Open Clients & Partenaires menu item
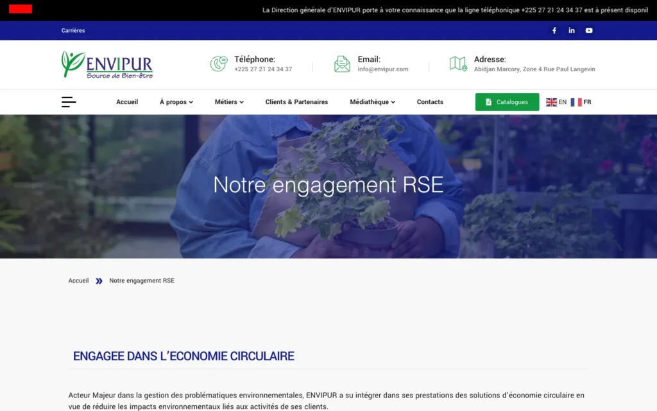 (296, 102)
